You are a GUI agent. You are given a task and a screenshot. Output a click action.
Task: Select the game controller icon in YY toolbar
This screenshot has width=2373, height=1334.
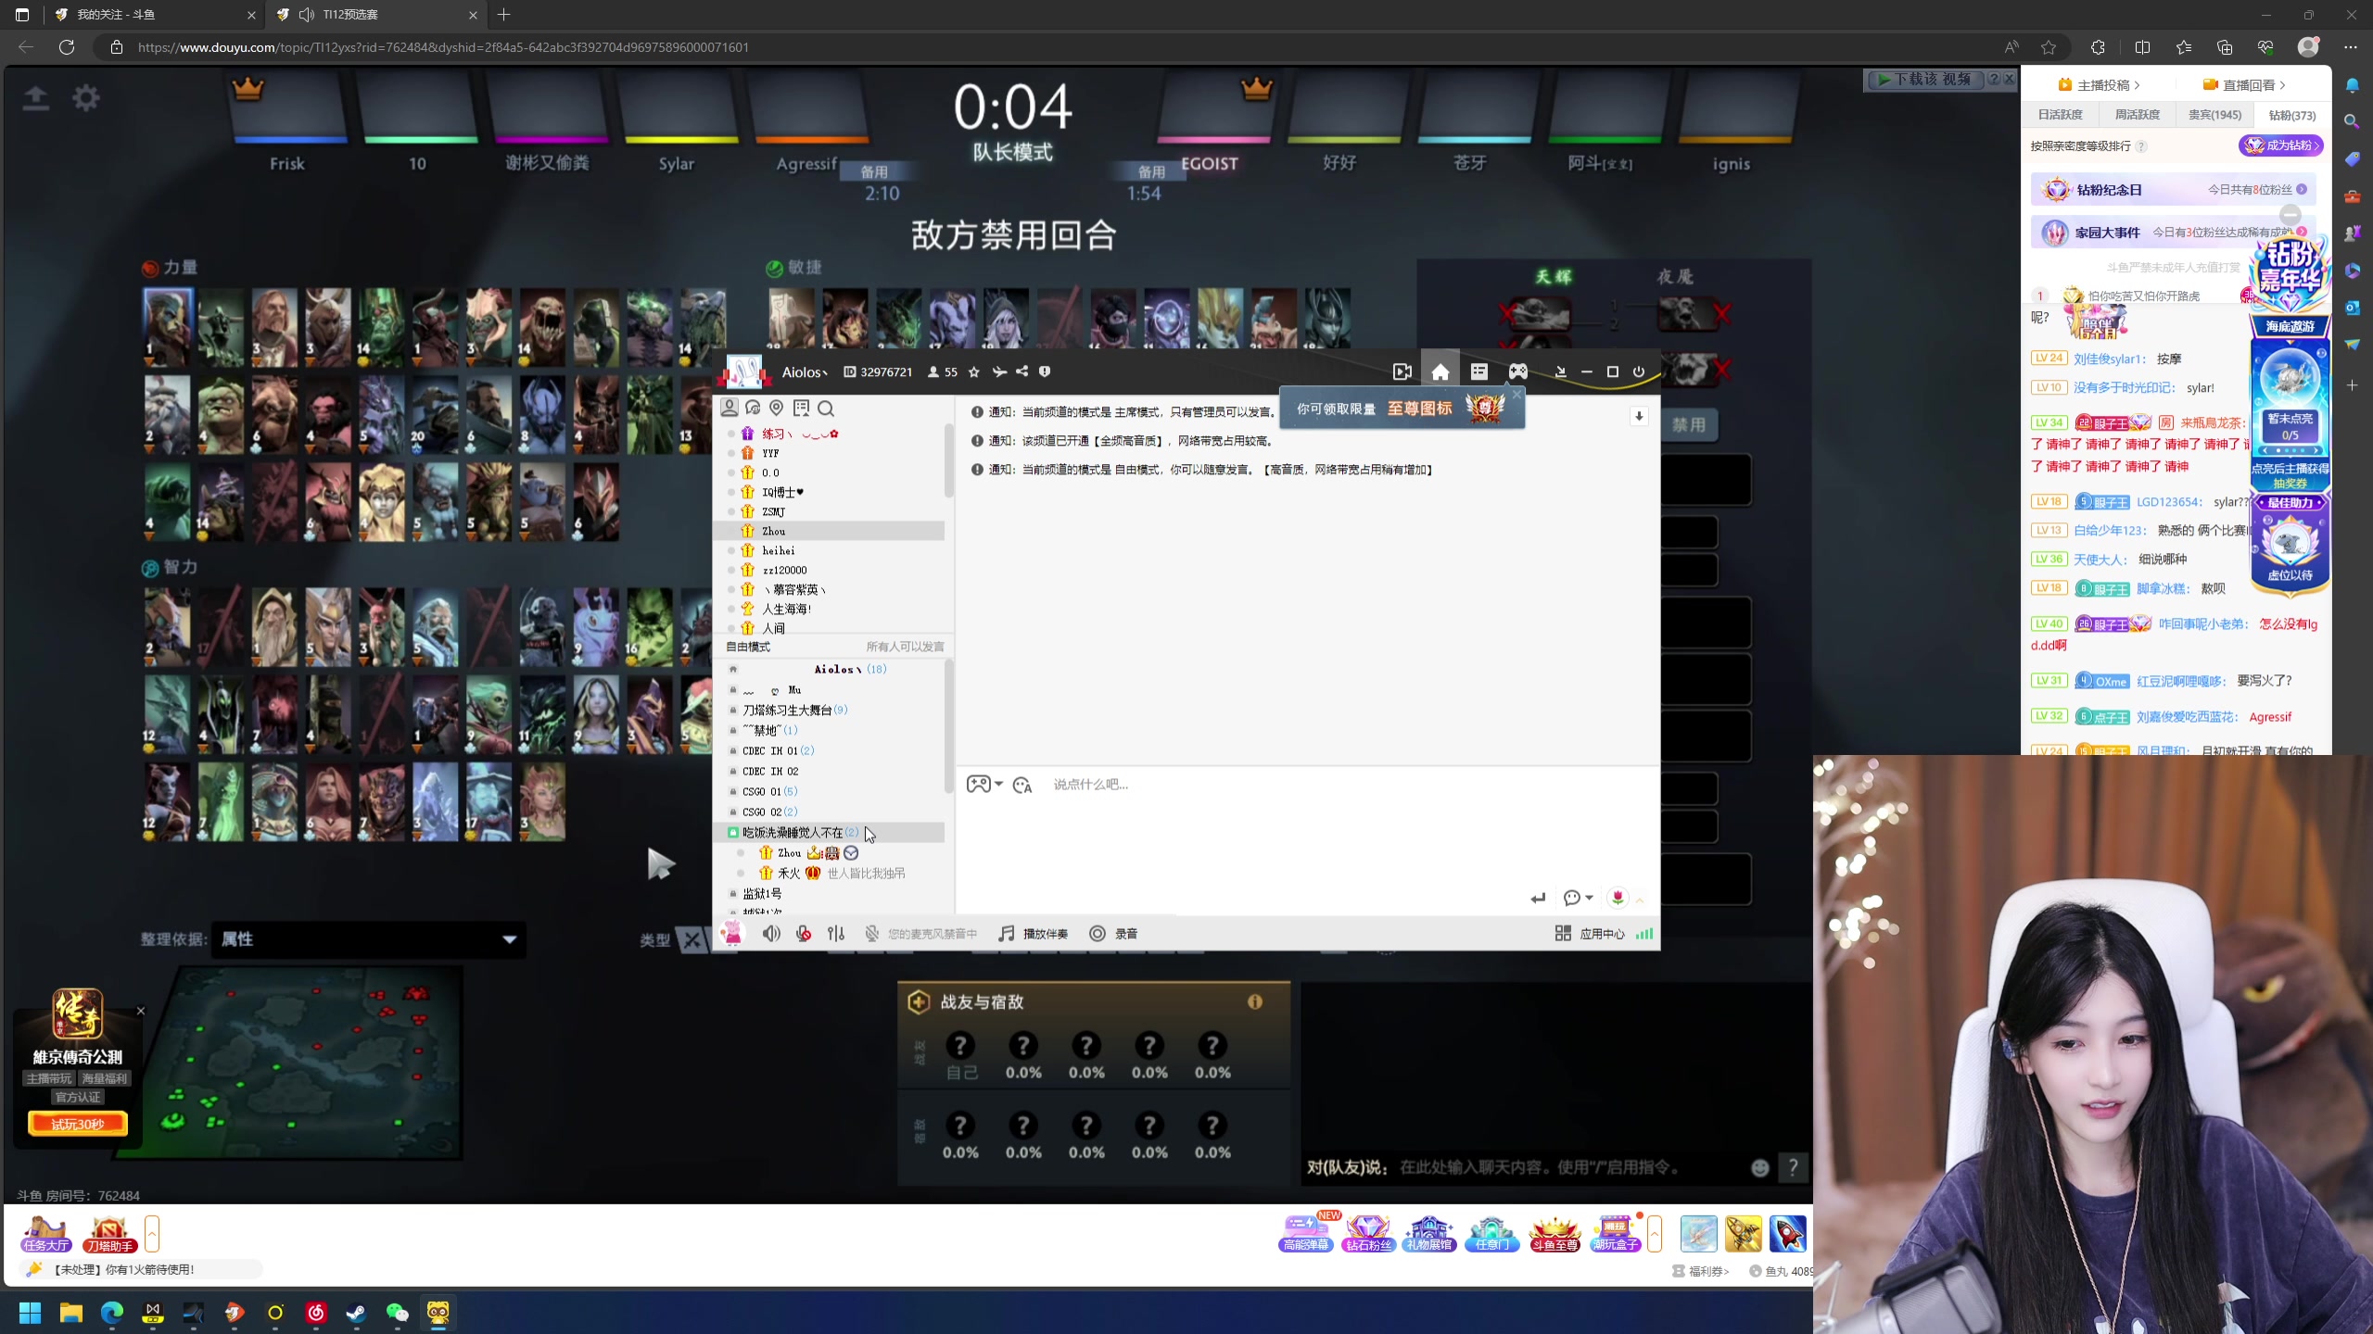1517,371
